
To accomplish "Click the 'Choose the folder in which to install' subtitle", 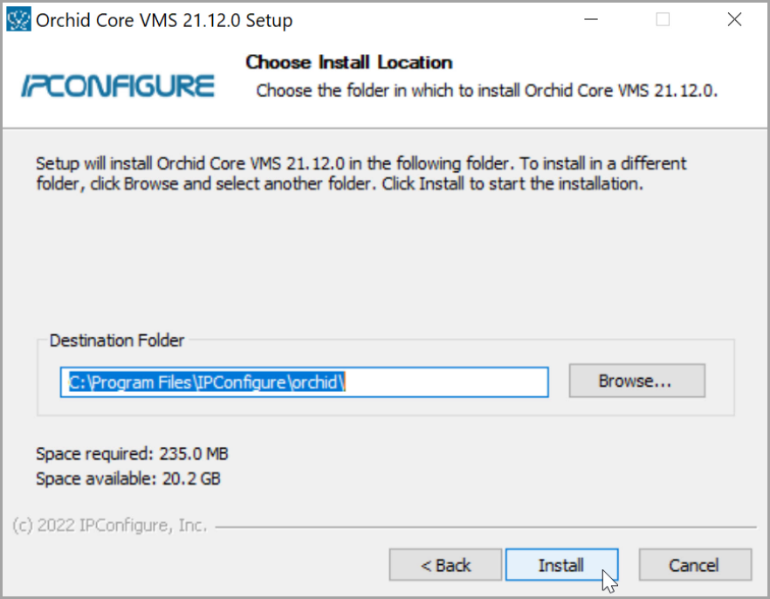I will pos(486,91).
